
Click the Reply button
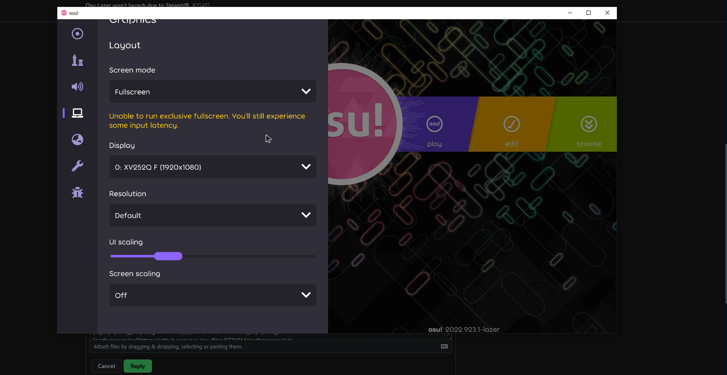tap(138, 366)
